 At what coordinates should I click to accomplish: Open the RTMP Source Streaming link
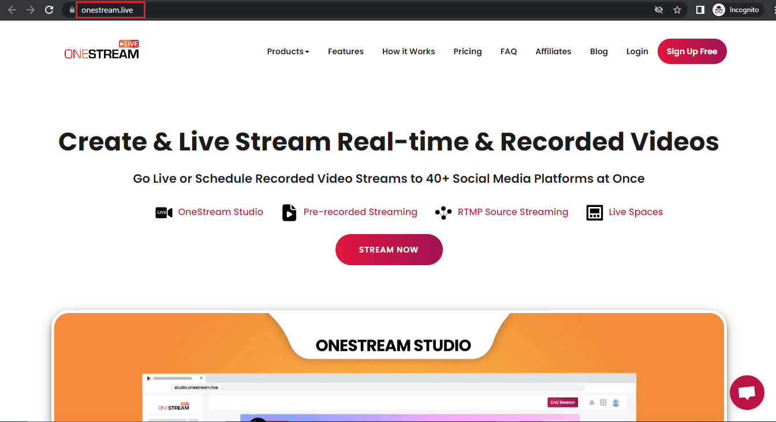click(513, 212)
